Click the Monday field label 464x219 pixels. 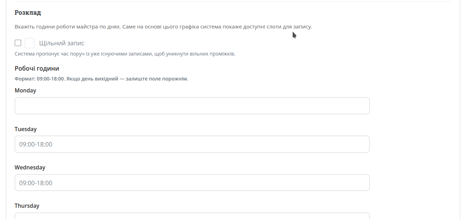pos(25,91)
